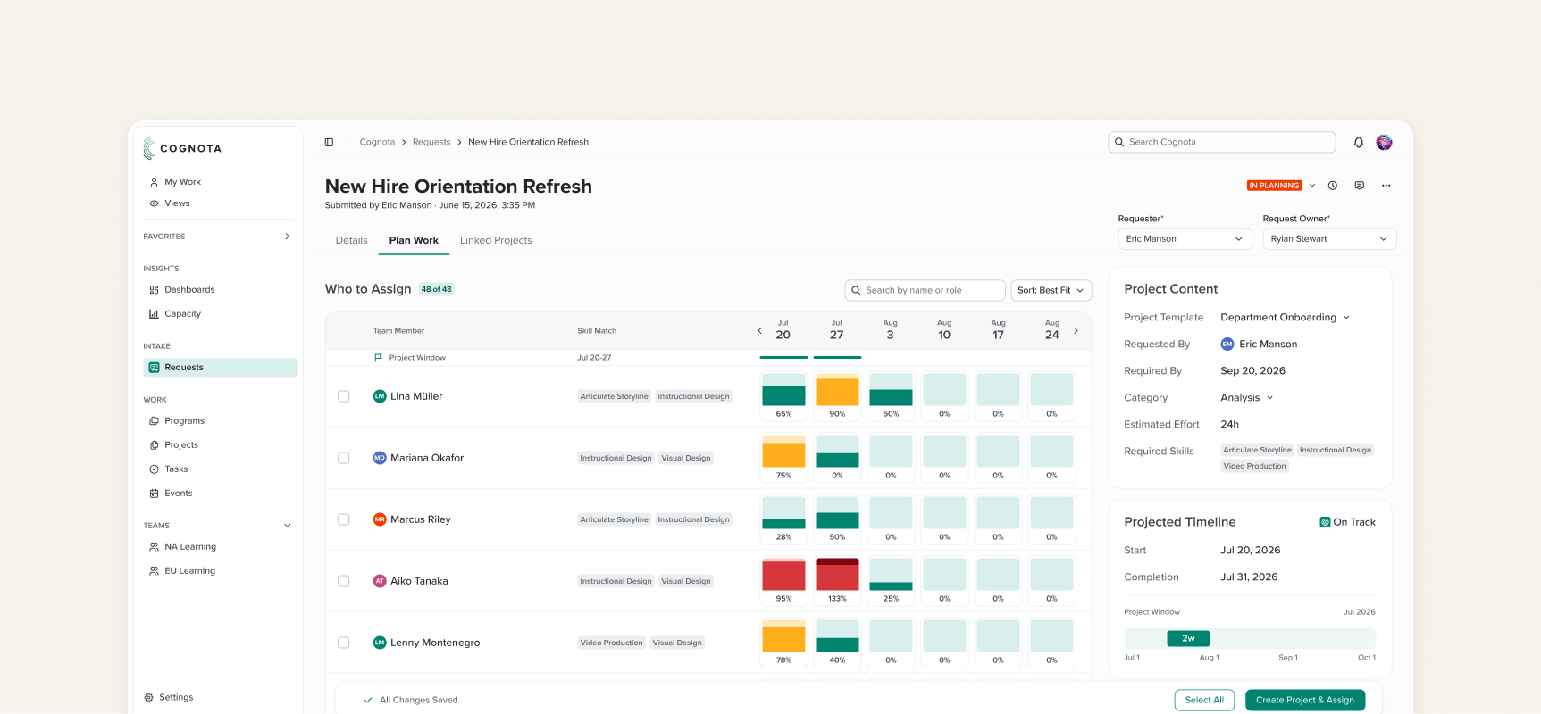Expand the Favorites section
This screenshot has width=1541, height=714.
(288, 237)
